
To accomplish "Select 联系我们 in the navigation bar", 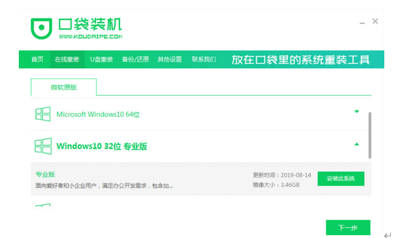I will (x=204, y=59).
